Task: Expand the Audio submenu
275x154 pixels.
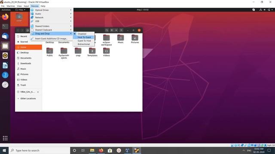Action: [52, 14]
